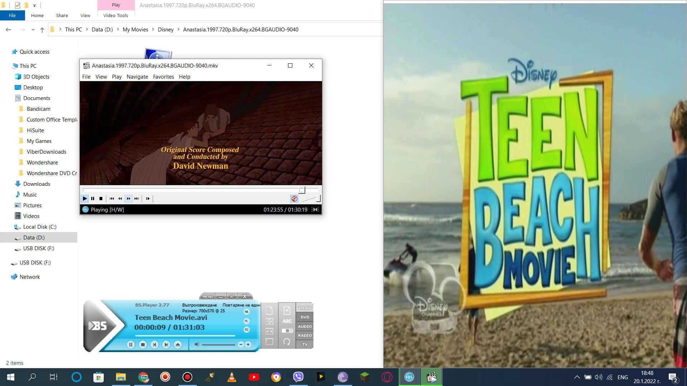Click BS.Player MENU button
The image size is (687, 386).
[208, 297]
